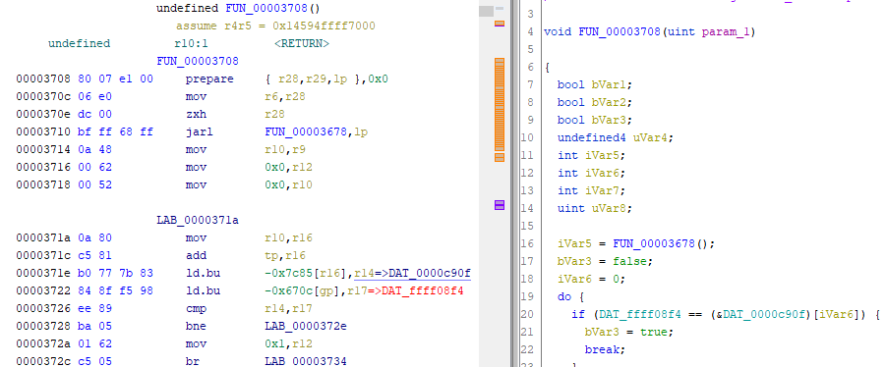Viewport: 886px width, 367px height.
Task: Select the add mnemonic at 0000371c
Action: click(196, 255)
